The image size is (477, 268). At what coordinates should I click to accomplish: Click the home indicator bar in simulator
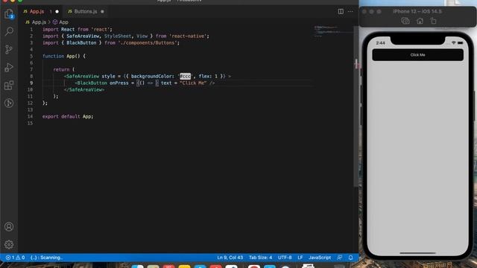click(417, 252)
